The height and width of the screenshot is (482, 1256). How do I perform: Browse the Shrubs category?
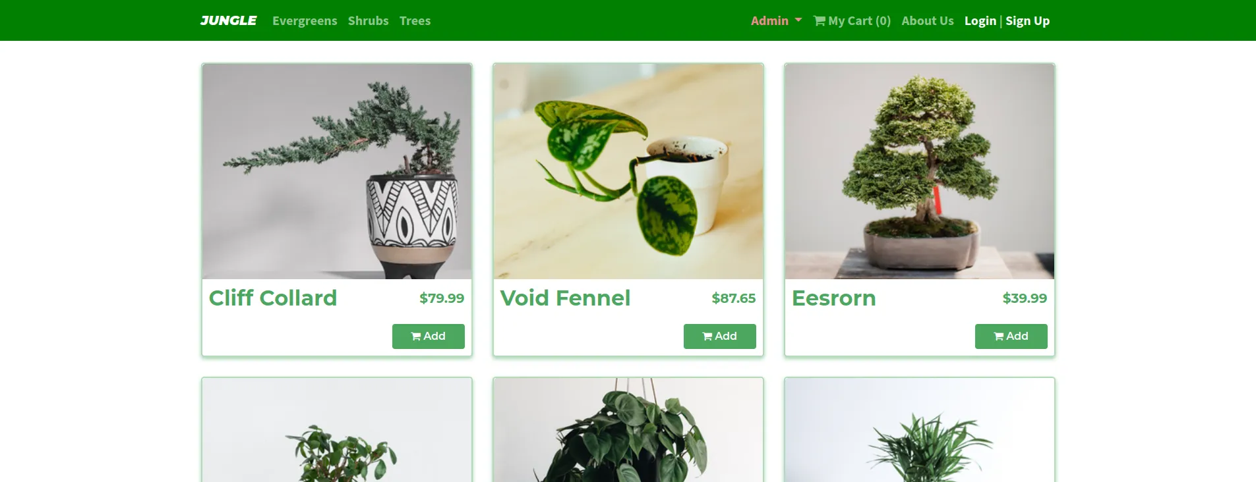click(368, 21)
